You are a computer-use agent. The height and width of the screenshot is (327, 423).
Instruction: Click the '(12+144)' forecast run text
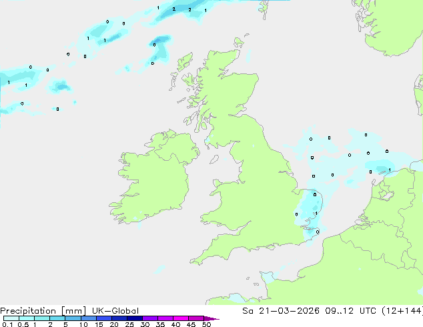(x=402, y=311)
